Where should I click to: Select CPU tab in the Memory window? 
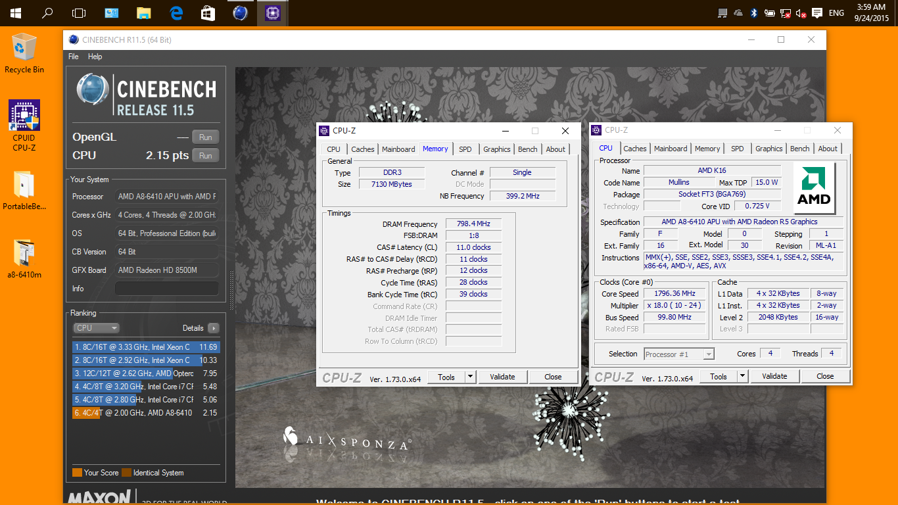pyautogui.click(x=333, y=149)
